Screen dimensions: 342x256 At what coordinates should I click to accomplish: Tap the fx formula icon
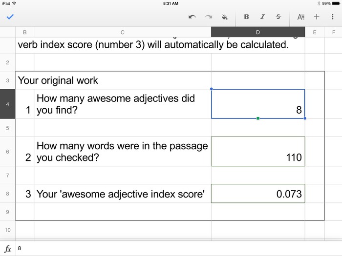8,248
